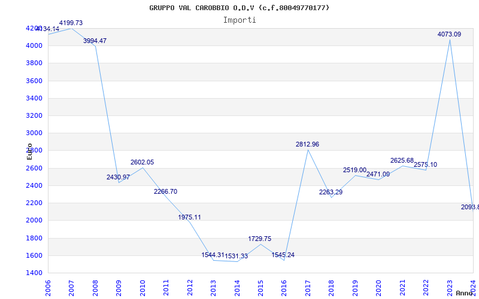479x299 pixels.
Task: Click the 2014 year axis label
Action: (237, 288)
